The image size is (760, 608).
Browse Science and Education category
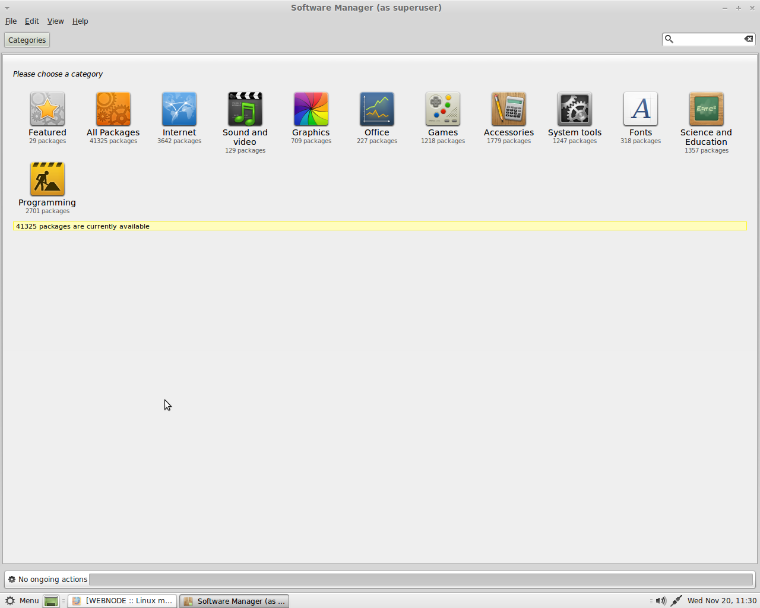pos(706,109)
